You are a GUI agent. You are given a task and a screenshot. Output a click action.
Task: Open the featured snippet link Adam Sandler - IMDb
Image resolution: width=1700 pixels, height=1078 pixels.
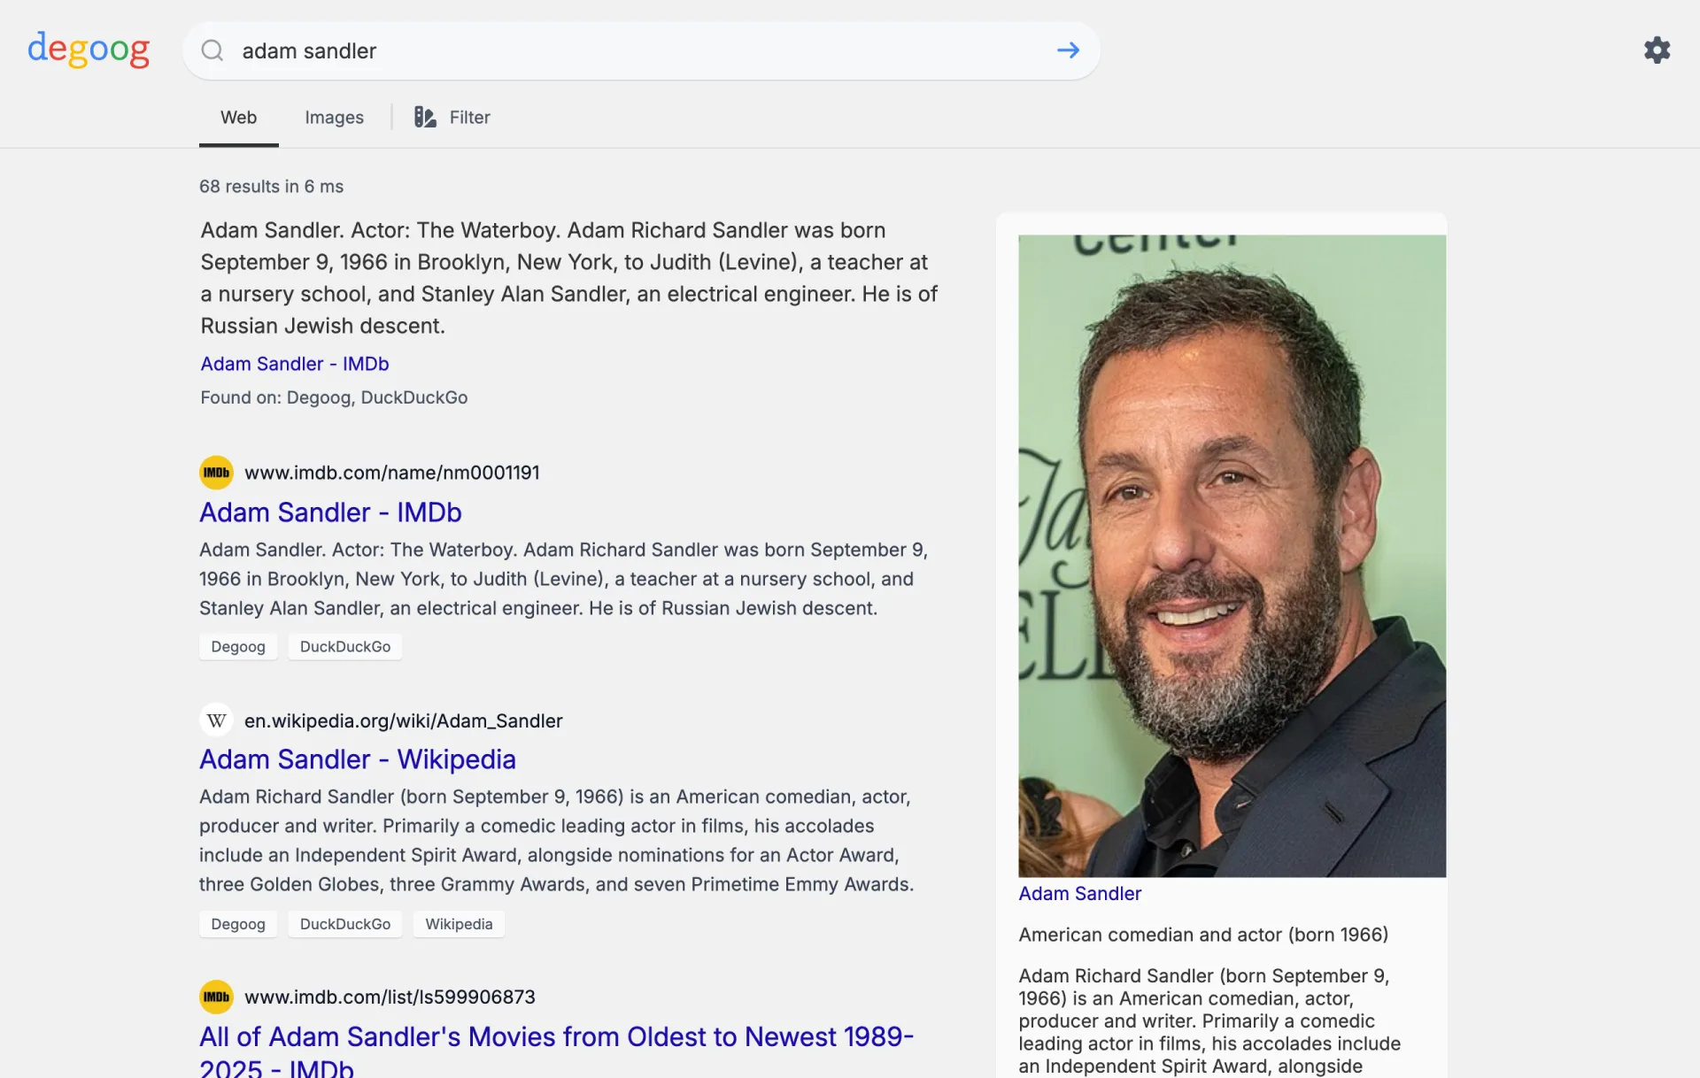(295, 364)
